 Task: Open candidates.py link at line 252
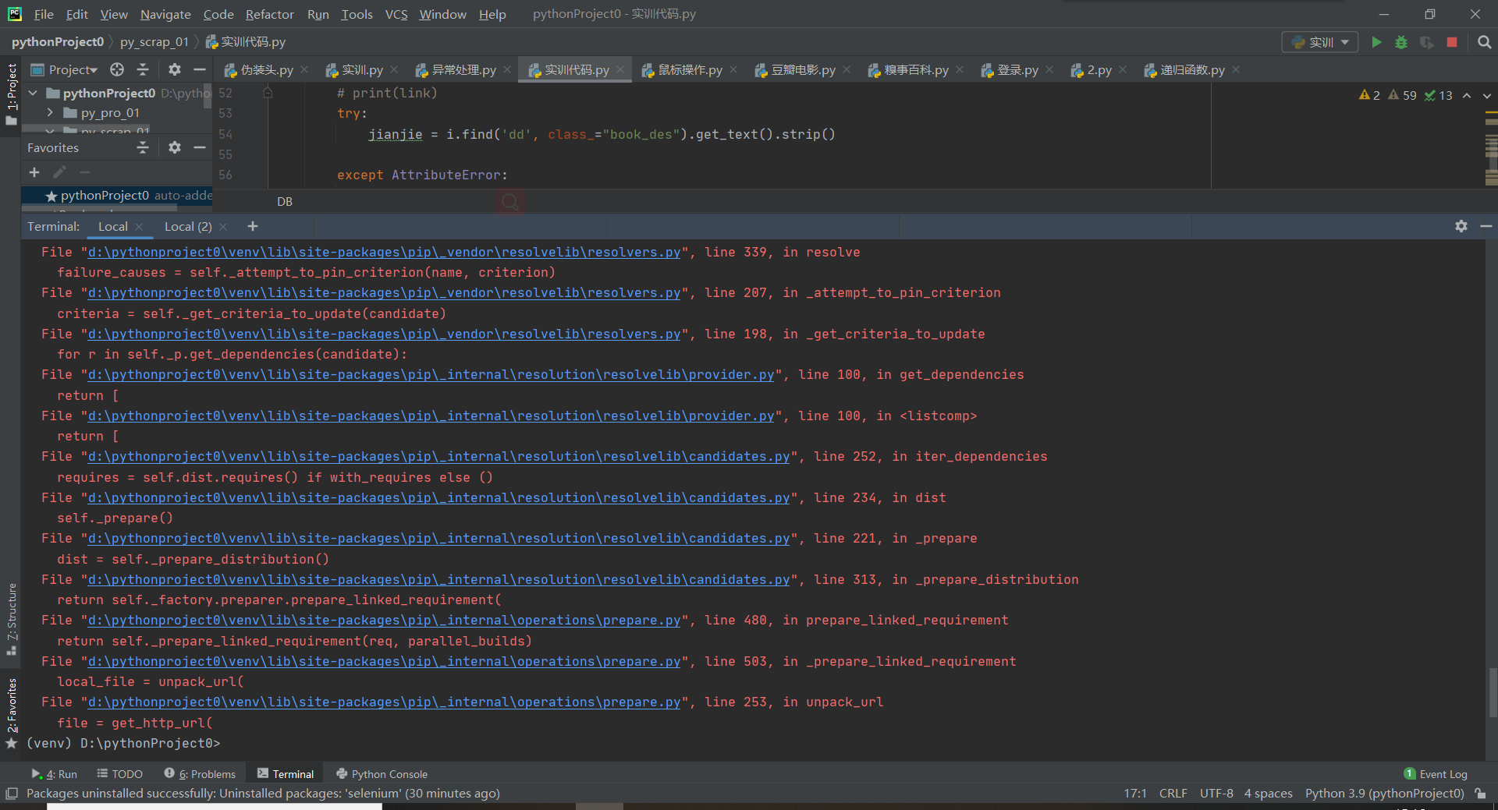(439, 456)
